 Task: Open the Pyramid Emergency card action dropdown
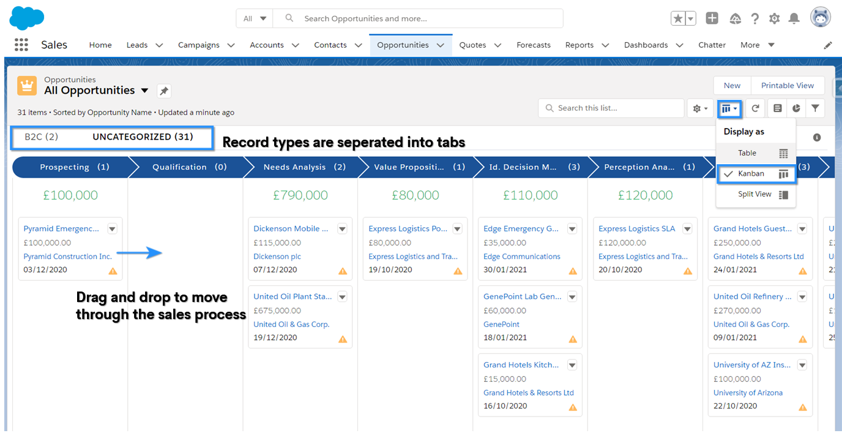112,228
